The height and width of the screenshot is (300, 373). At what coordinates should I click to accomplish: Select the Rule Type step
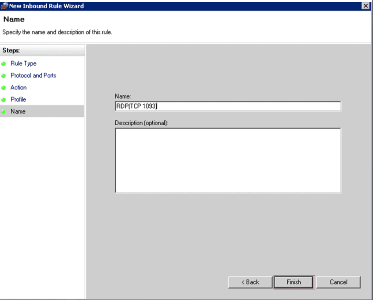23,63
